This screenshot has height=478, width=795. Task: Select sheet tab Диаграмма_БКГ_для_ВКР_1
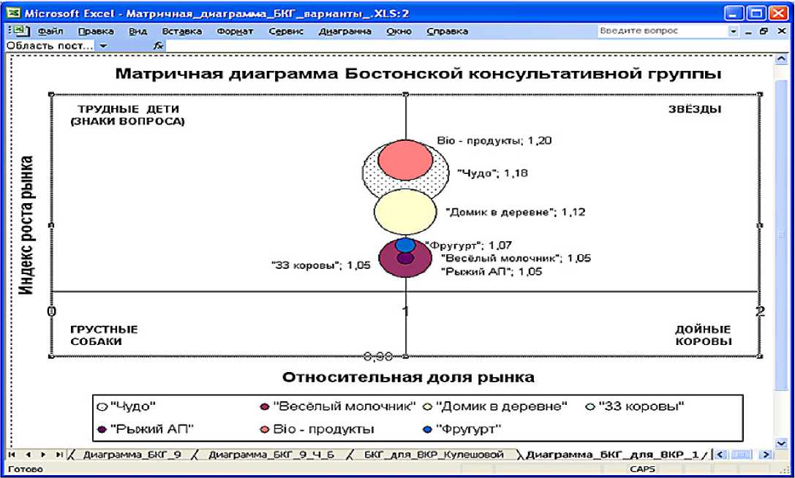click(612, 454)
